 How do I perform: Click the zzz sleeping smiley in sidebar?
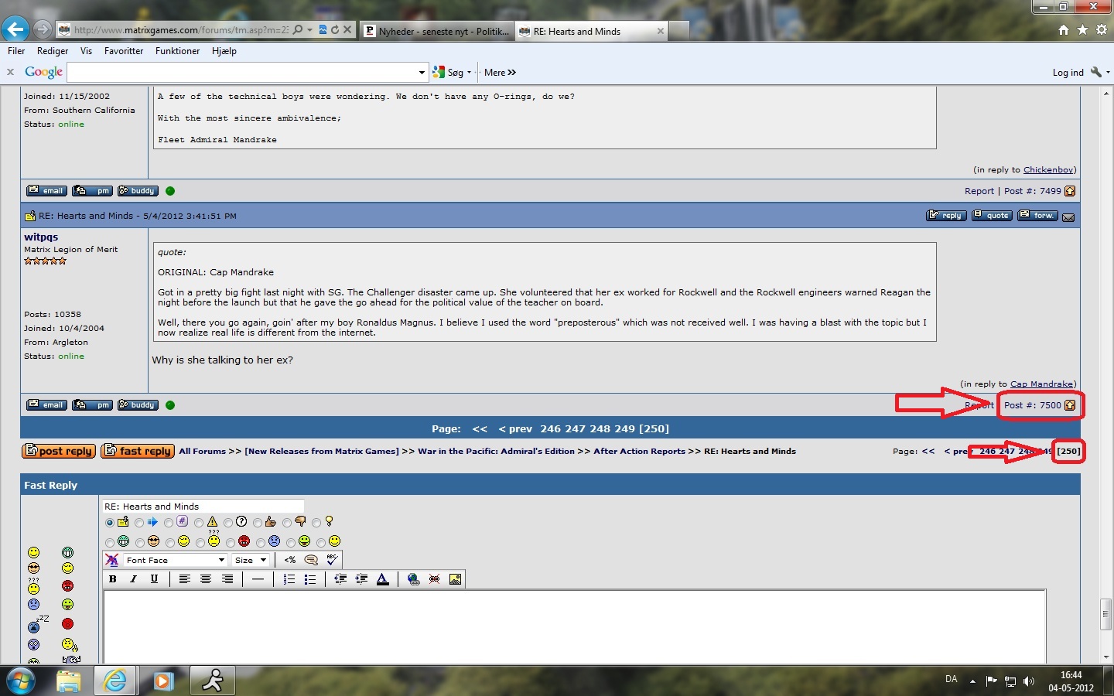(x=36, y=624)
